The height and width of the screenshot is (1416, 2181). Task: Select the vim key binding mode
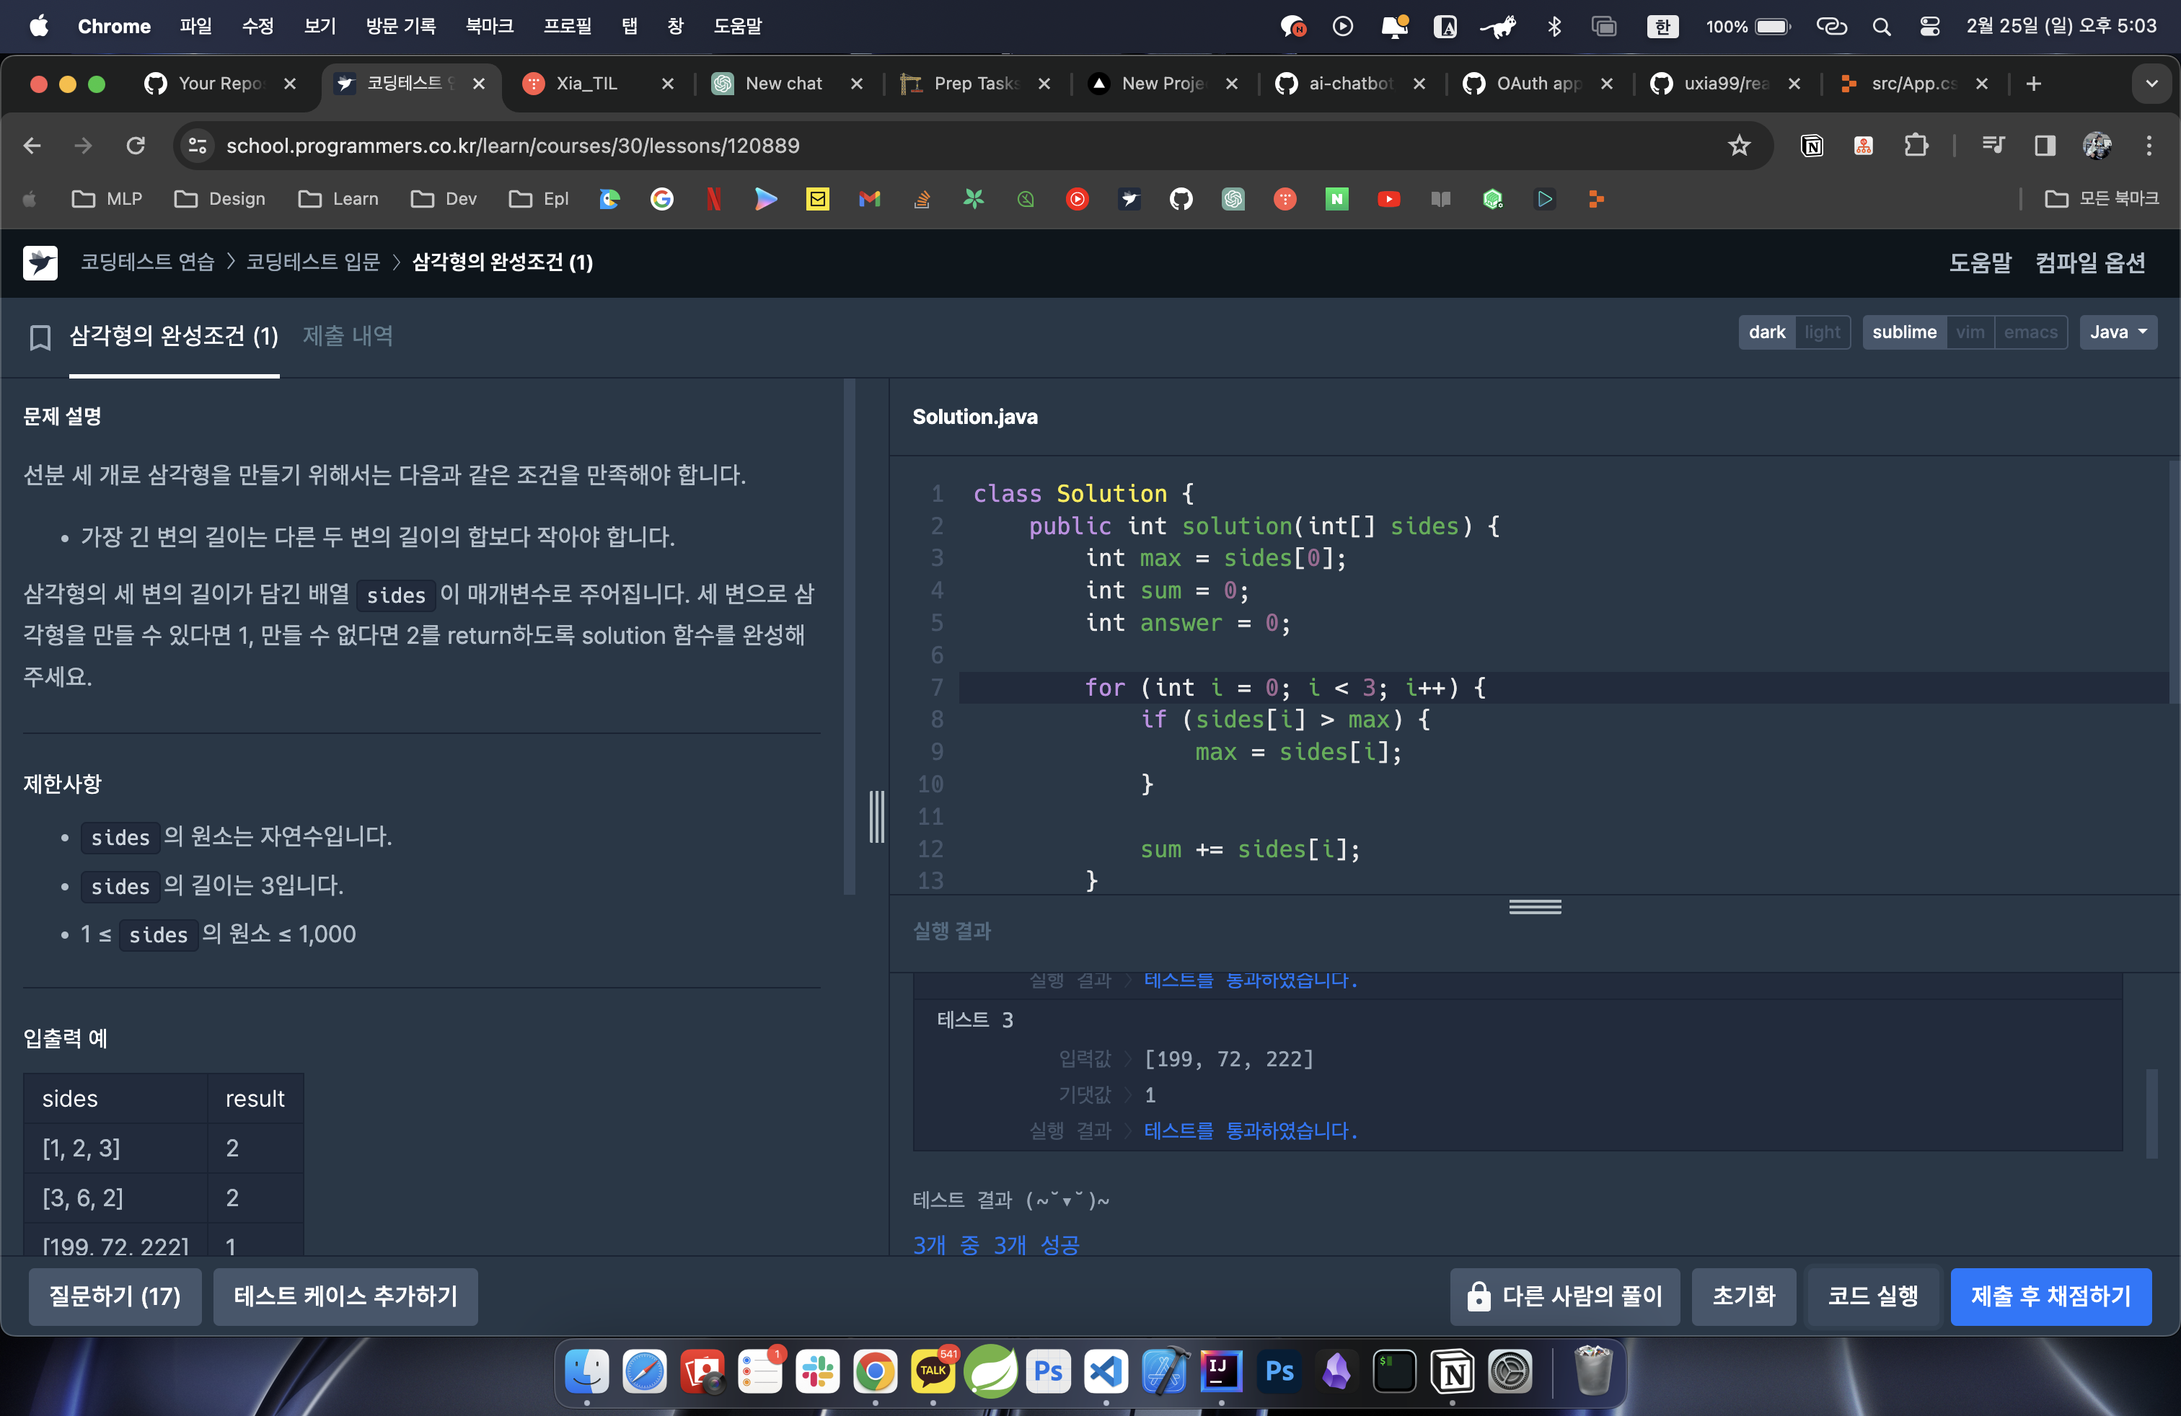click(x=1969, y=332)
